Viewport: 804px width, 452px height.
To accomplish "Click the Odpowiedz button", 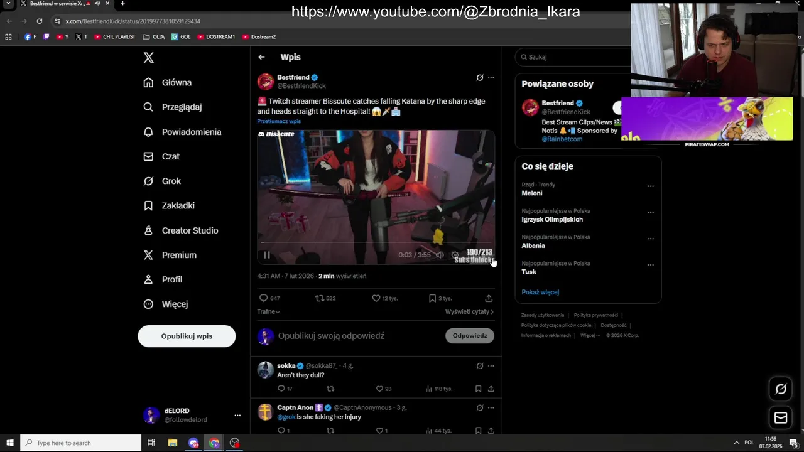I will 470,336.
